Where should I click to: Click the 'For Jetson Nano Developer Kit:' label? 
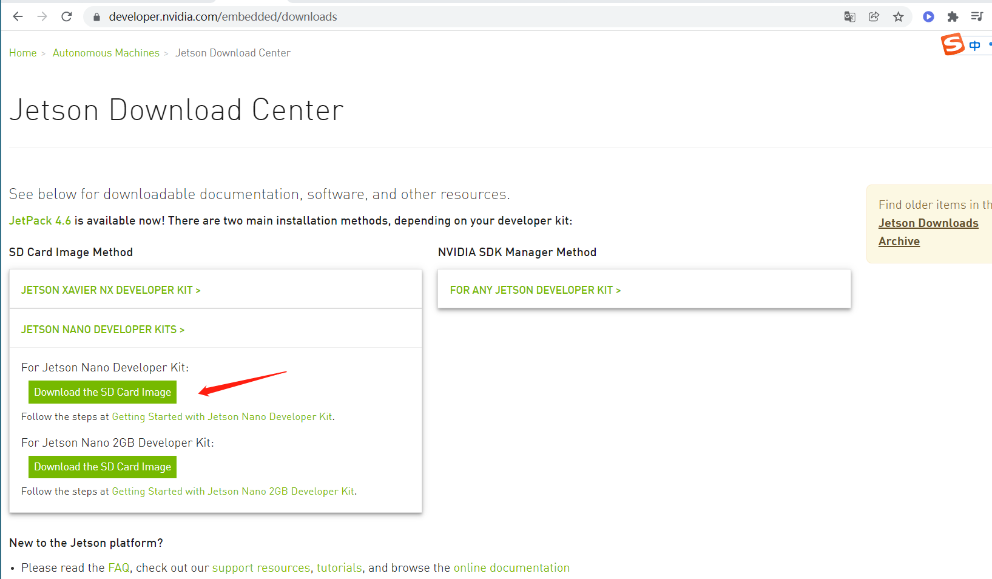tap(105, 367)
